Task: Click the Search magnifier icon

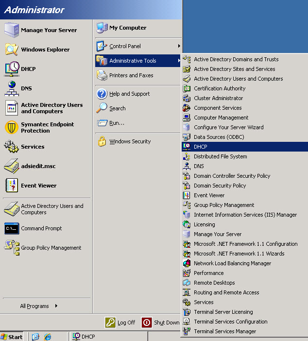Action: click(x=102, y=108)
